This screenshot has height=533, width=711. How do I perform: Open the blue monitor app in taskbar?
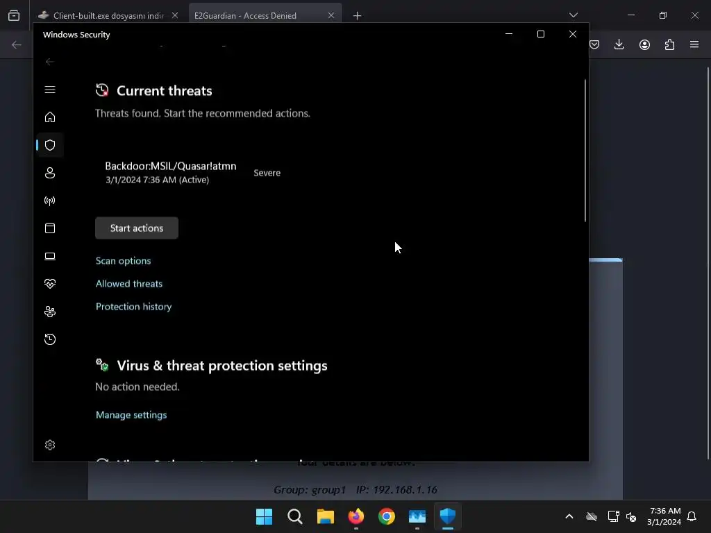417,516
